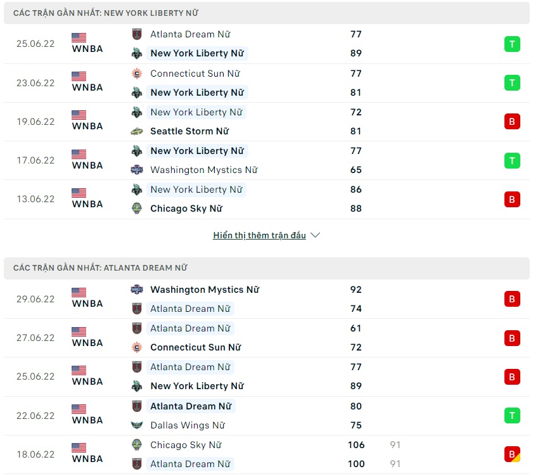
Task: Click the Dallas Wings team logo
Action: (137, 425)
